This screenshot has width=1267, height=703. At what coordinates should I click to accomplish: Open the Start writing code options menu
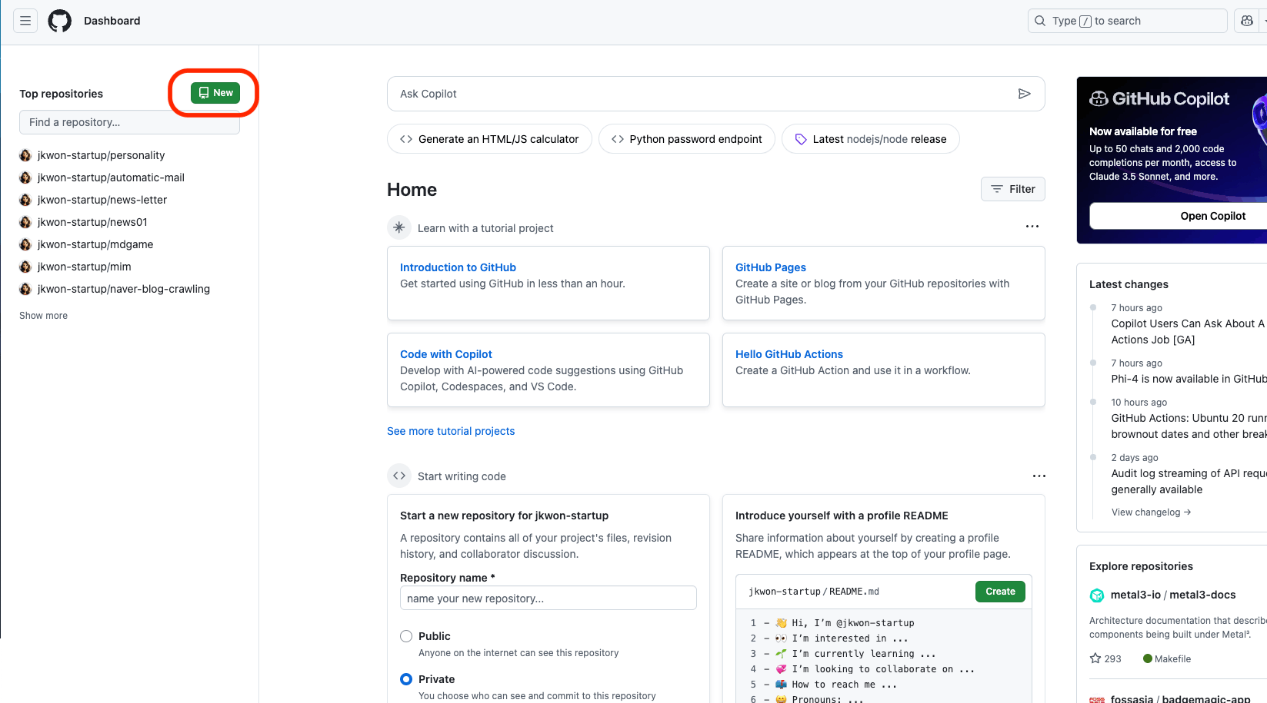1039,476
